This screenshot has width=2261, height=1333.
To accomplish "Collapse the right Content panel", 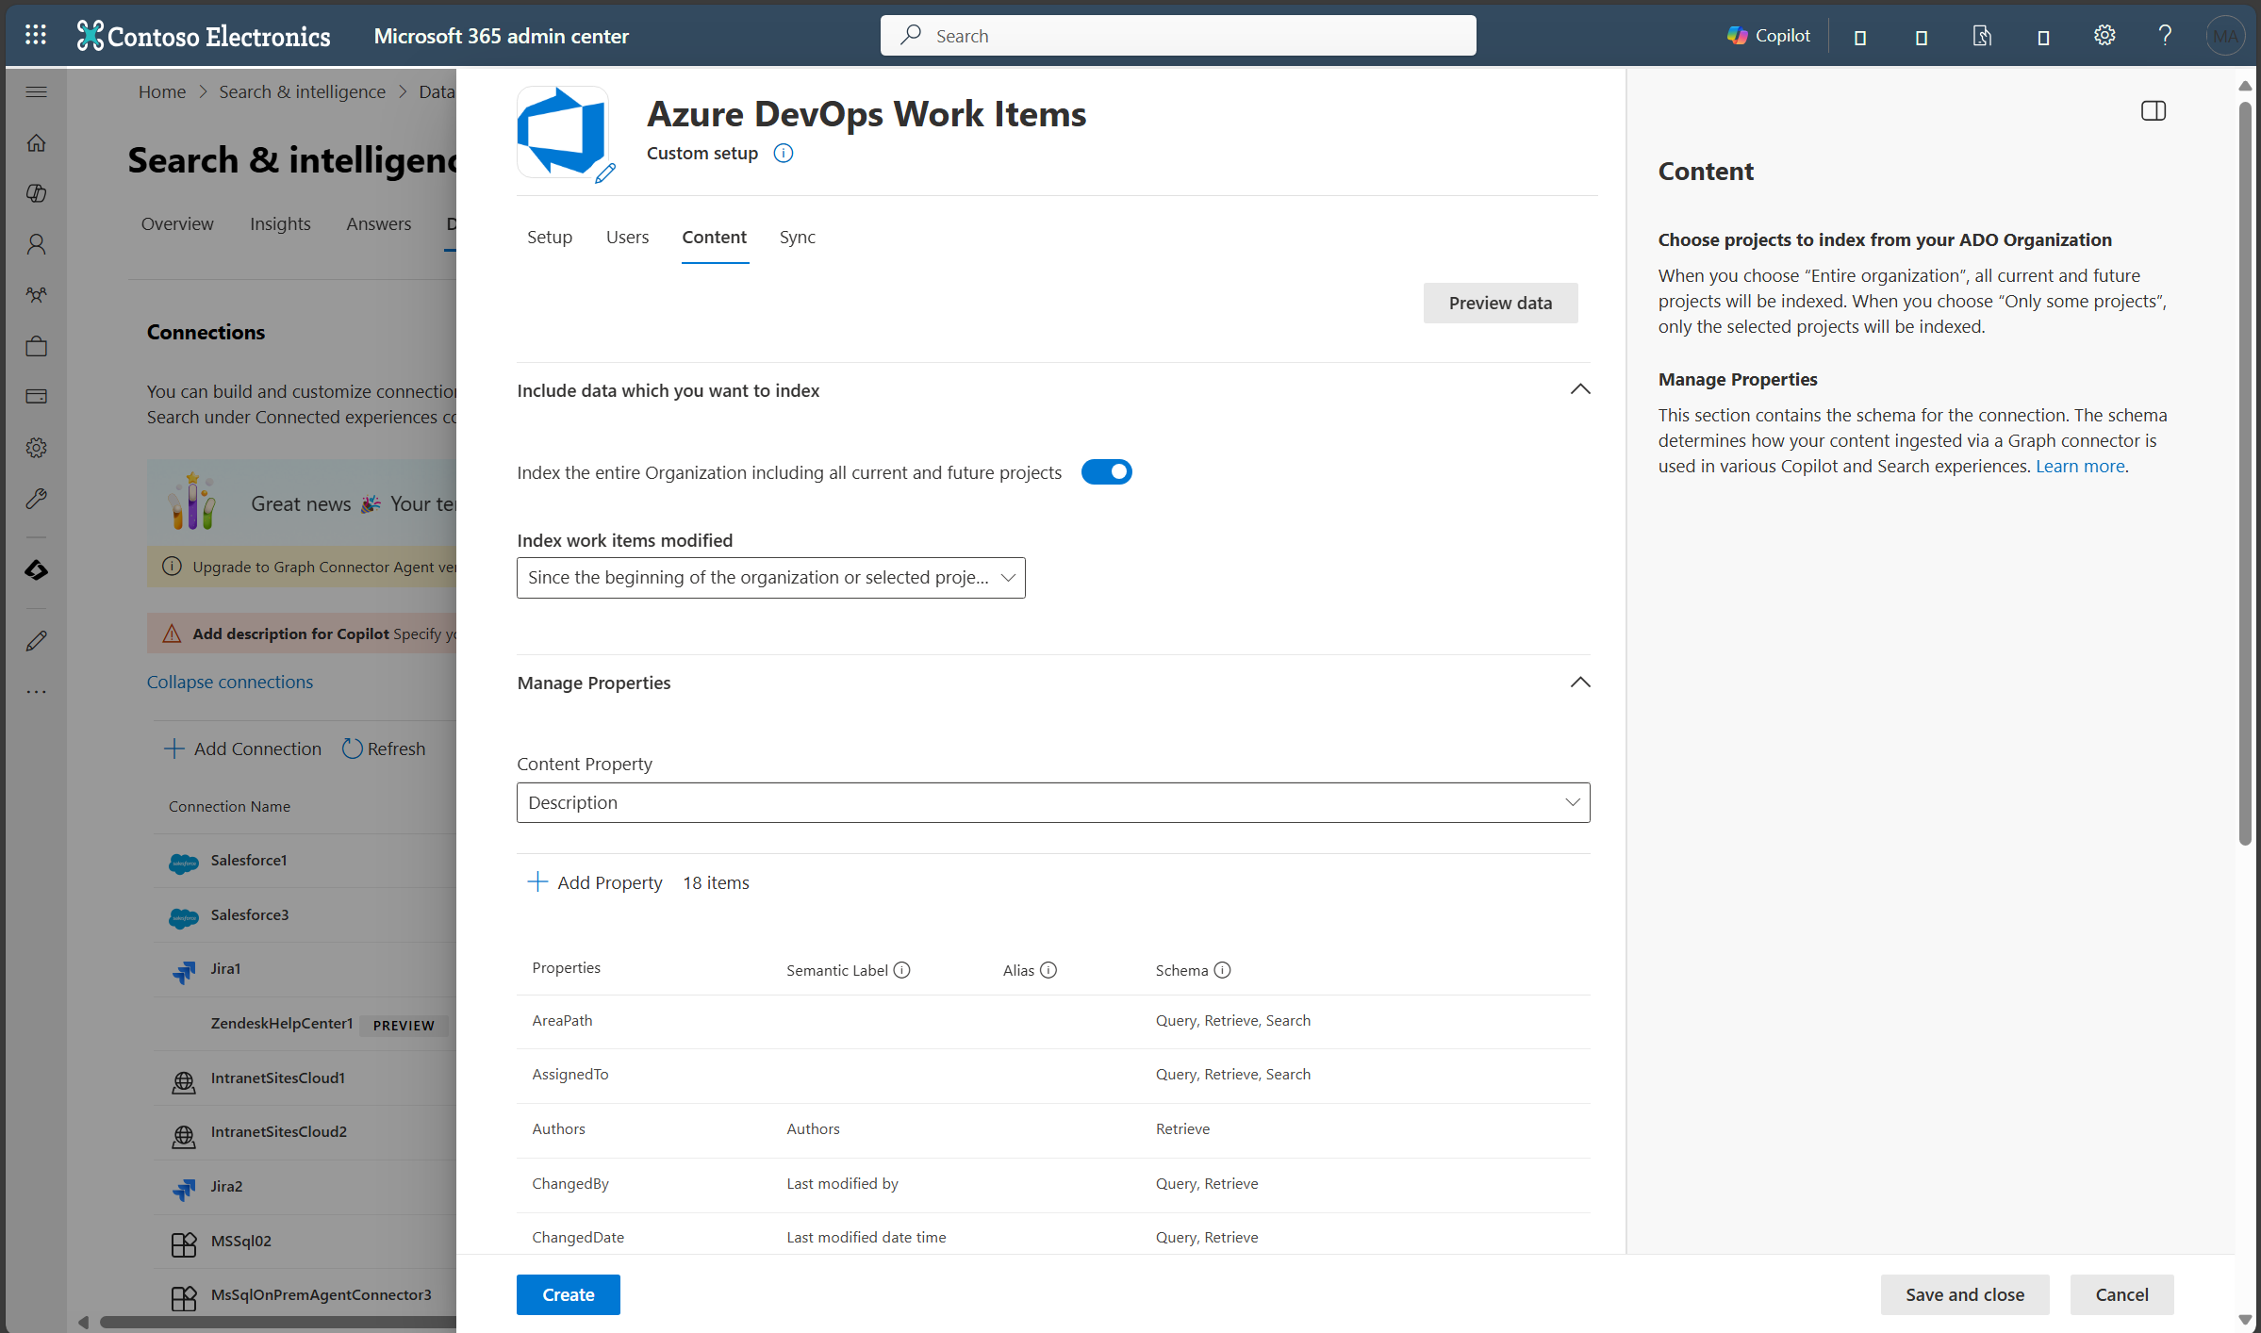I will pos(2154,110).
